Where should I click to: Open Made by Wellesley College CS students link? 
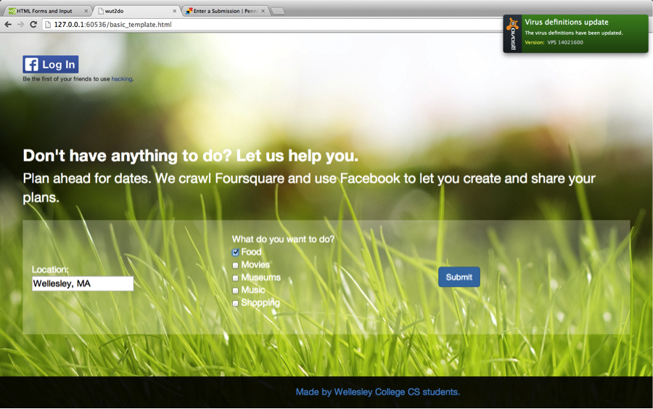(x=378, y=392)
